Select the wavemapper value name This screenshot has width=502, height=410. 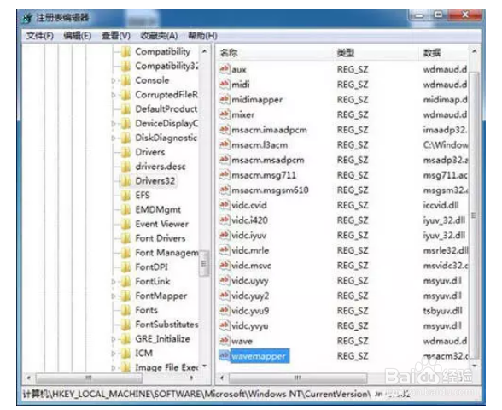point(259,356)
